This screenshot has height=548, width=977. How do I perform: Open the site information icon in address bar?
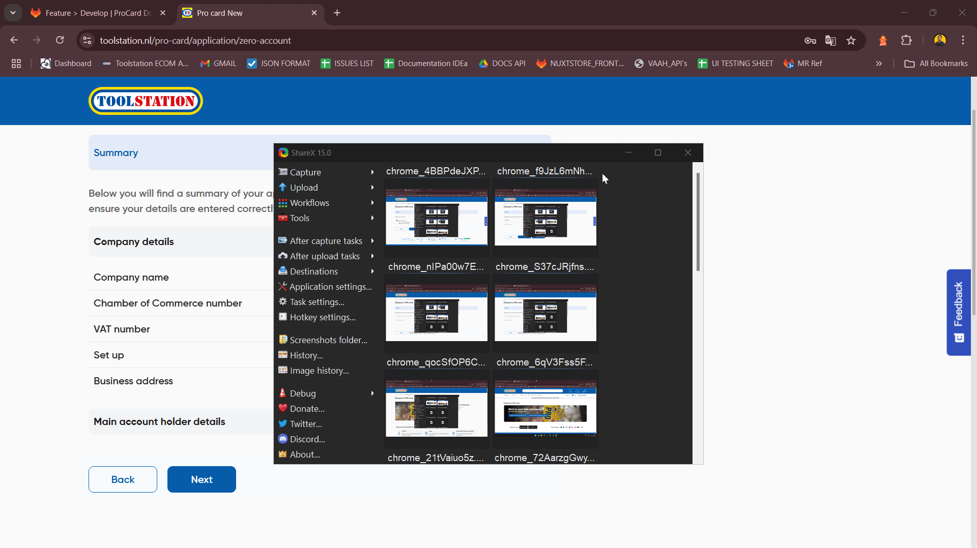point(88,41)
